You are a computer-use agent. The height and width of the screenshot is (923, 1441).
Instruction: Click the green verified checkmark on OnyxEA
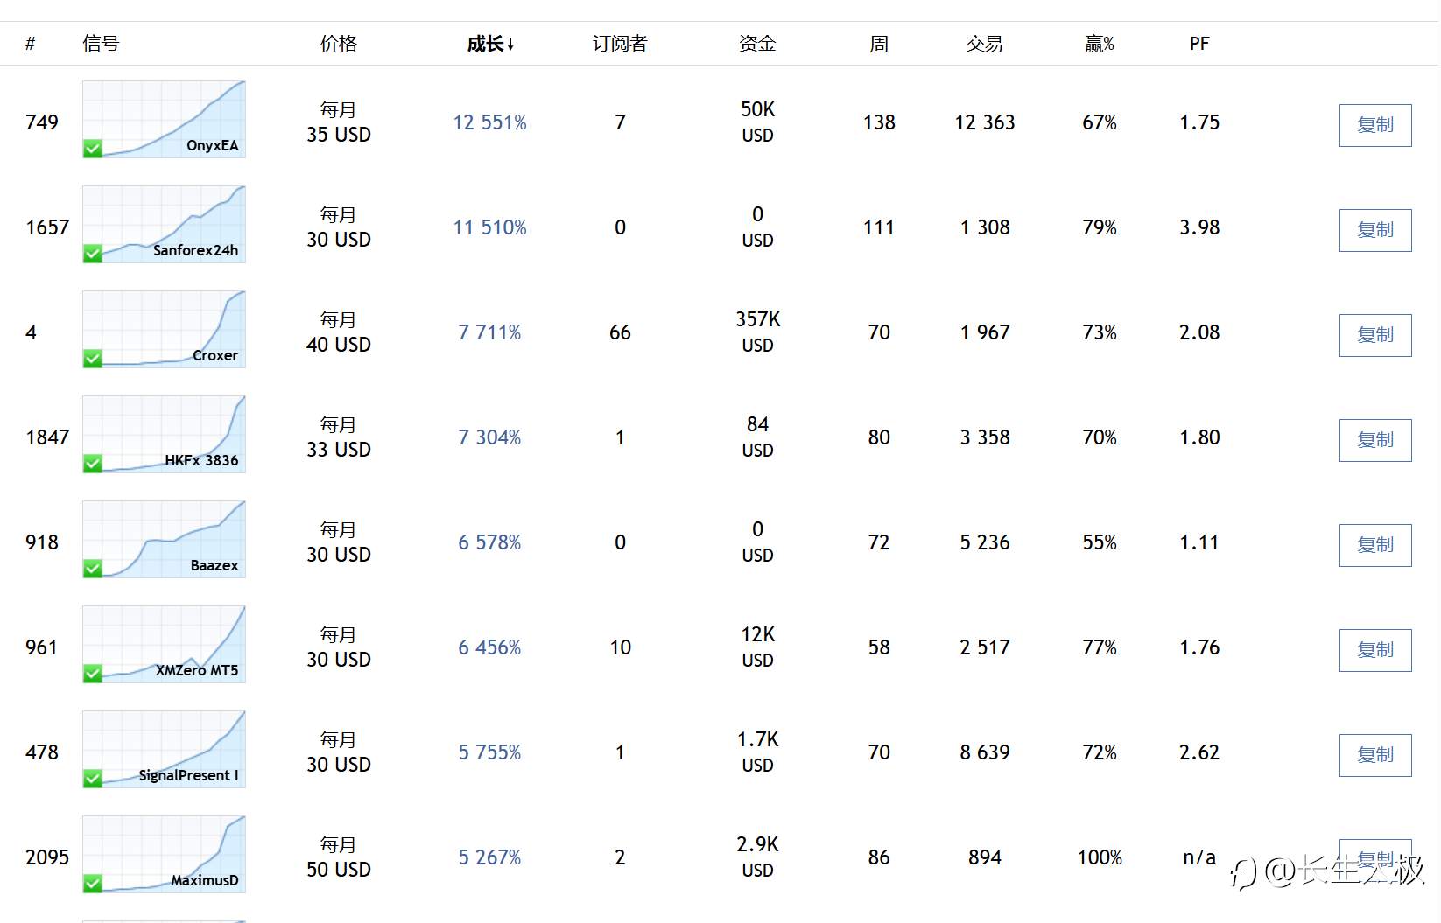click(x=93, y=149)
